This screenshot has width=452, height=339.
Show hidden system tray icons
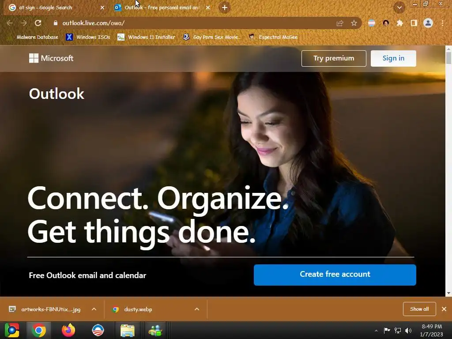376,331
